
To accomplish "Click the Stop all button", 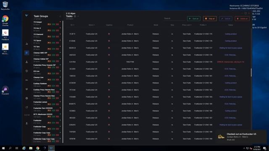I will point(210,18).
